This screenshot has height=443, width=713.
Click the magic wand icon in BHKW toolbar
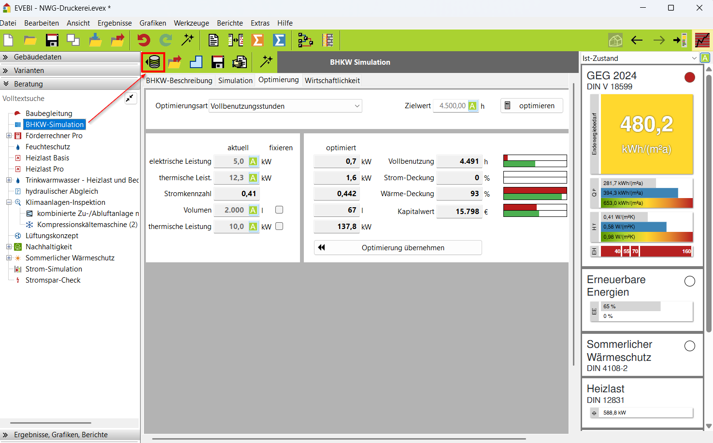[266, 62]
